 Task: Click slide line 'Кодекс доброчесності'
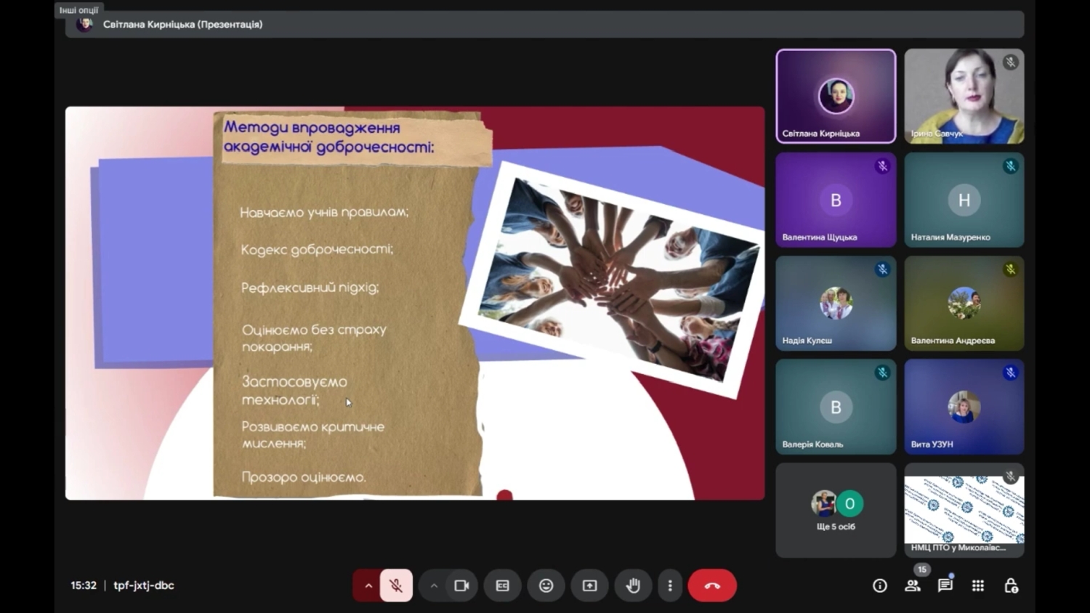(x=317, y=250)
